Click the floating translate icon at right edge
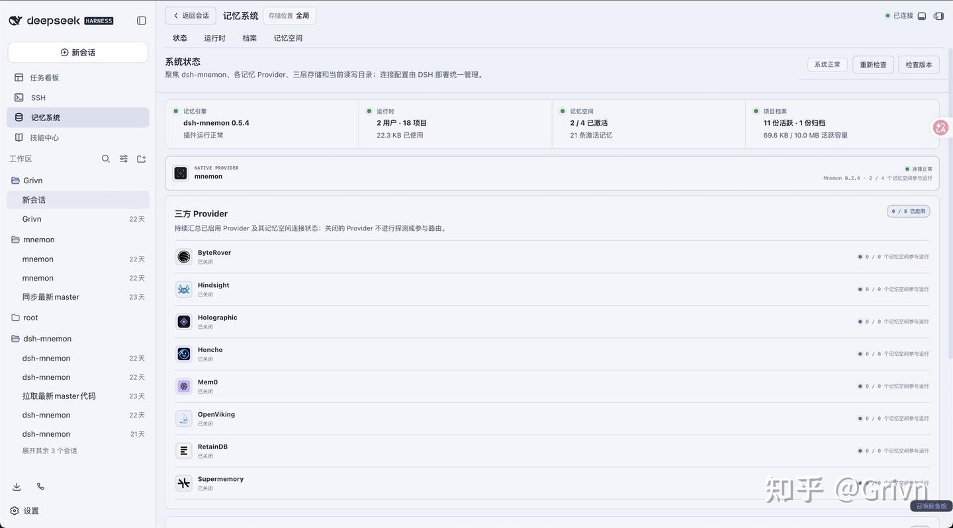 pos(940,127)
